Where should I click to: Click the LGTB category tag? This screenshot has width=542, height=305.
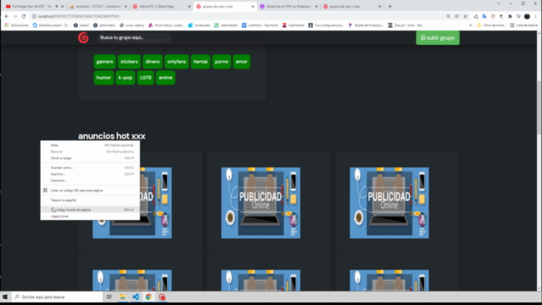click(145, 77)
